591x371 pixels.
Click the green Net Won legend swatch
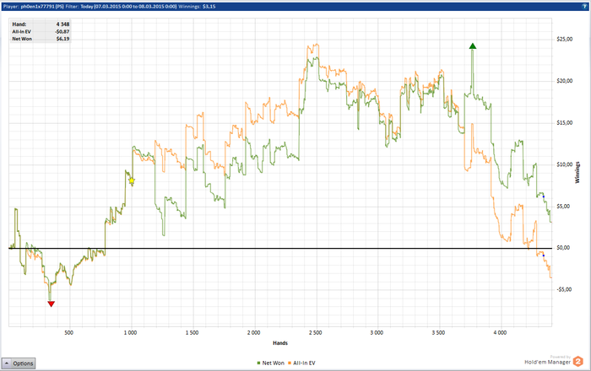259,363
